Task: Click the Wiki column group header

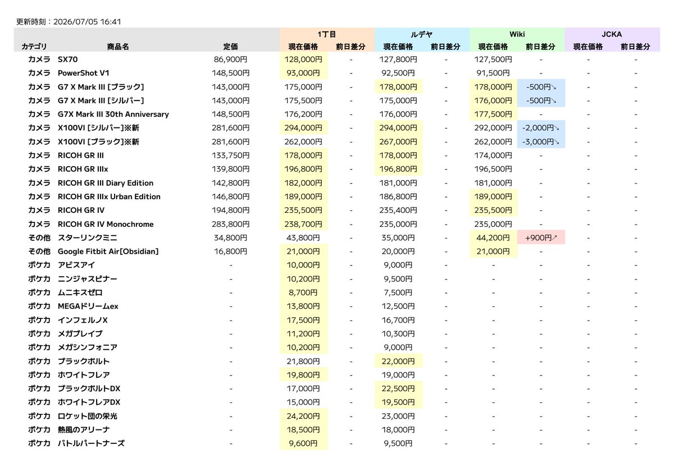Action: point(517,34)
